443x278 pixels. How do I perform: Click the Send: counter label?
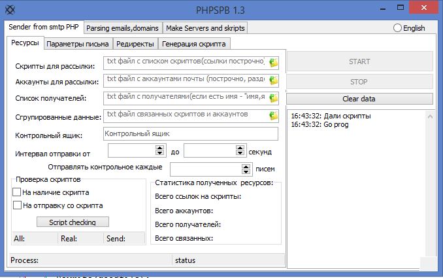pos(116,238)
